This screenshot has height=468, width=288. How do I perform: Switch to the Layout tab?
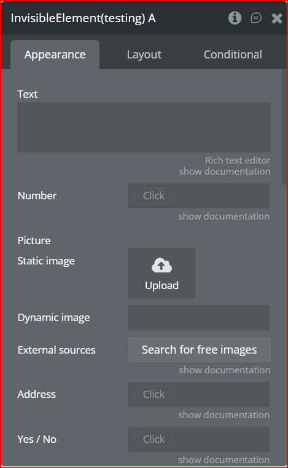144,55
